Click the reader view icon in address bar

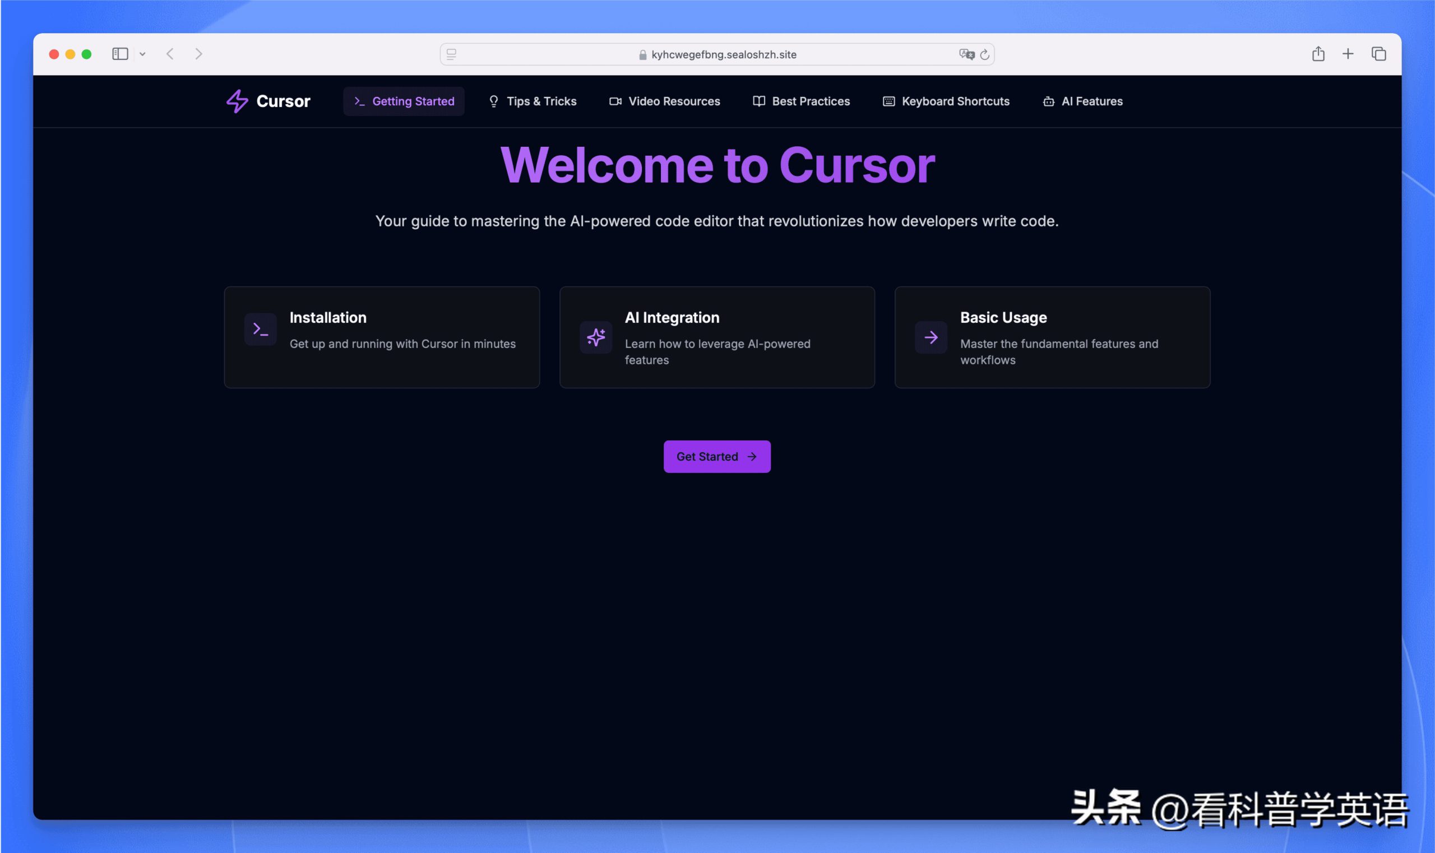pyautogui.click(x=452, y=54)
